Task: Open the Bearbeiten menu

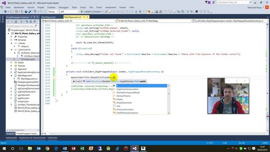Action: click(x=19, y=8)
